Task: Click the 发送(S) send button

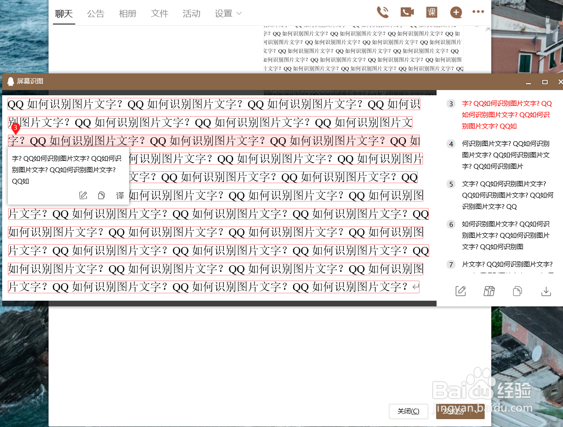Action: pos(460,411)
